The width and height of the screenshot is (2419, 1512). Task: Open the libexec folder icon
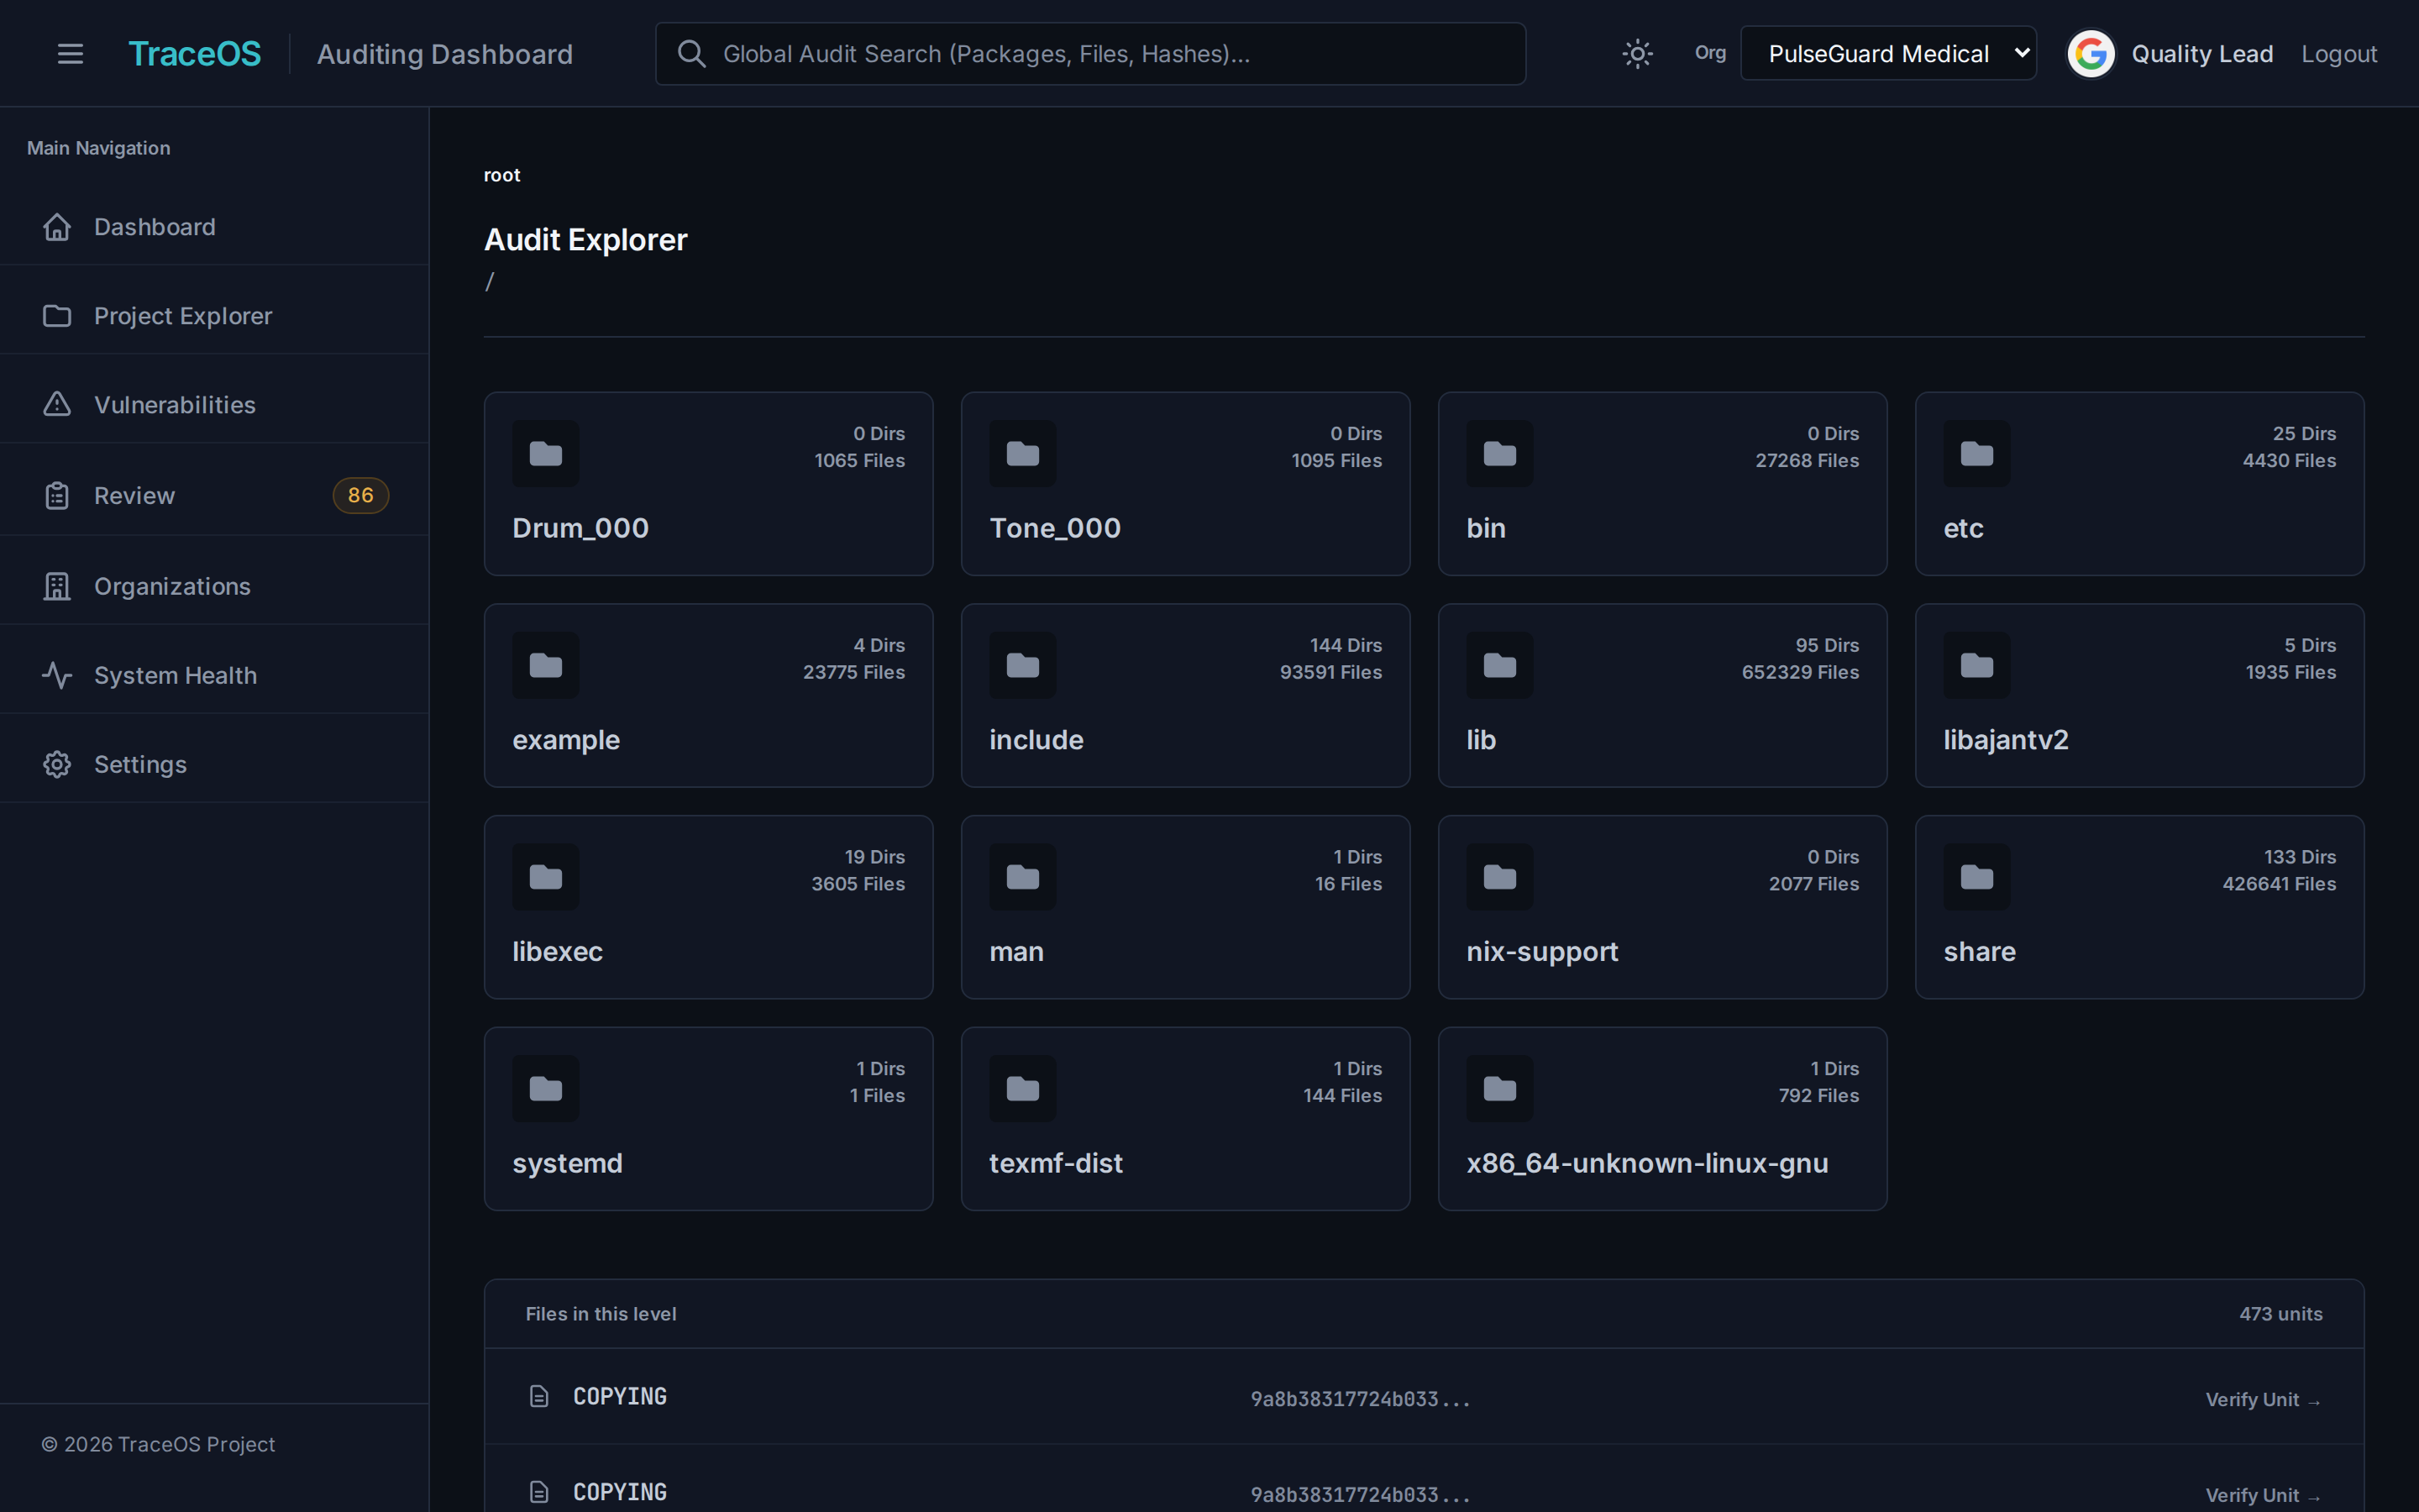[x=546, y=878]
